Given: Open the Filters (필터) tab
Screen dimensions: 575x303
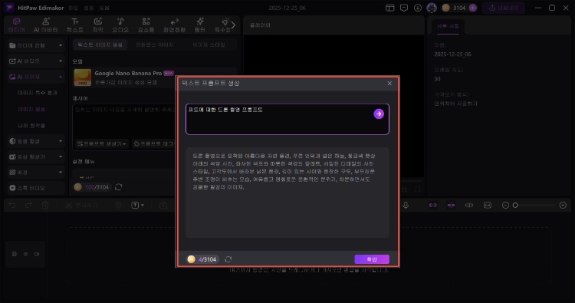Looking at the screenshot, I should [200, 25].
